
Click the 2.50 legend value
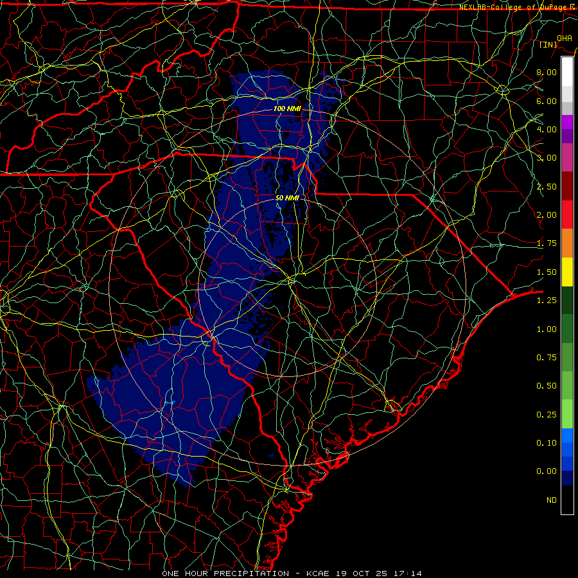click(547, 186)
